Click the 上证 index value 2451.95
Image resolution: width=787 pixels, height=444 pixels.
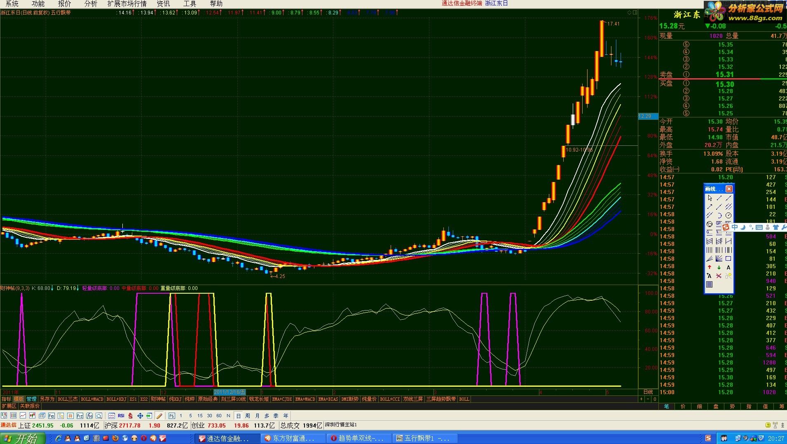pyautogui.click(x=43, y=425)
